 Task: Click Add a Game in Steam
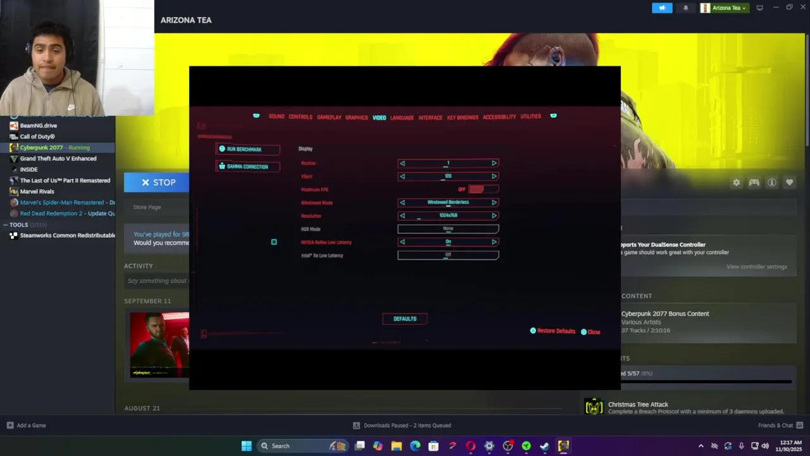pos(26,426)
